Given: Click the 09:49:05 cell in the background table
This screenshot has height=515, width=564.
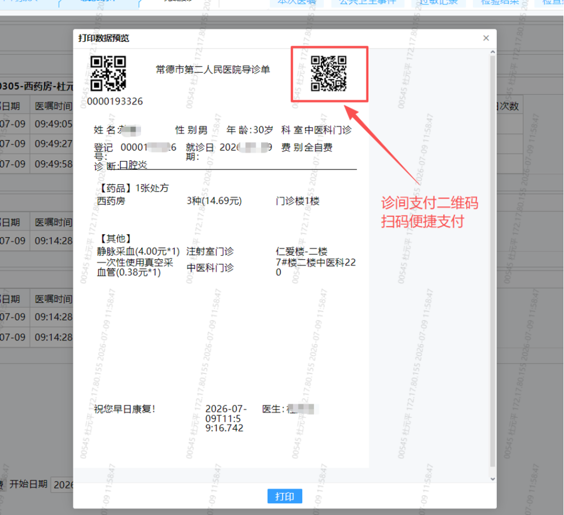Looking at the screenshot, I should tap(54, 124).
